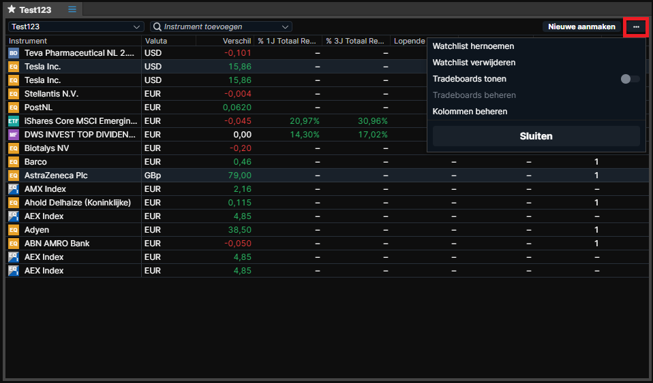Click the 0,0620 difference value for PostNL
This screenshot has height=383, width=653.
(237, 107)
